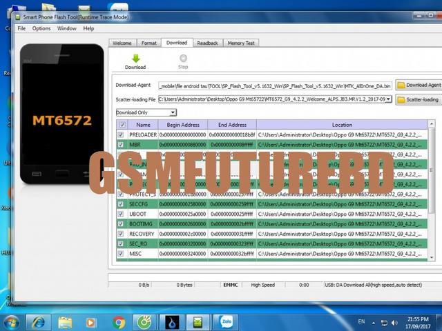The height and width of the screenshot is (331, 442).
Task: Open Windows Explorer folder in taskbar
Action: [x=65, y=322]
